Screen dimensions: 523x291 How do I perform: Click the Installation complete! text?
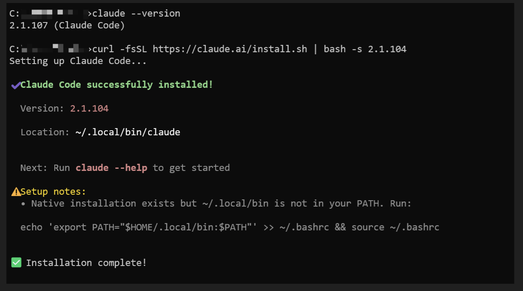click(x=86, y=263)
